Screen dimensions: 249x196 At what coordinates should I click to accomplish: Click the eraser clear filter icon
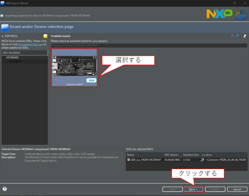click(x=244, y=36)
